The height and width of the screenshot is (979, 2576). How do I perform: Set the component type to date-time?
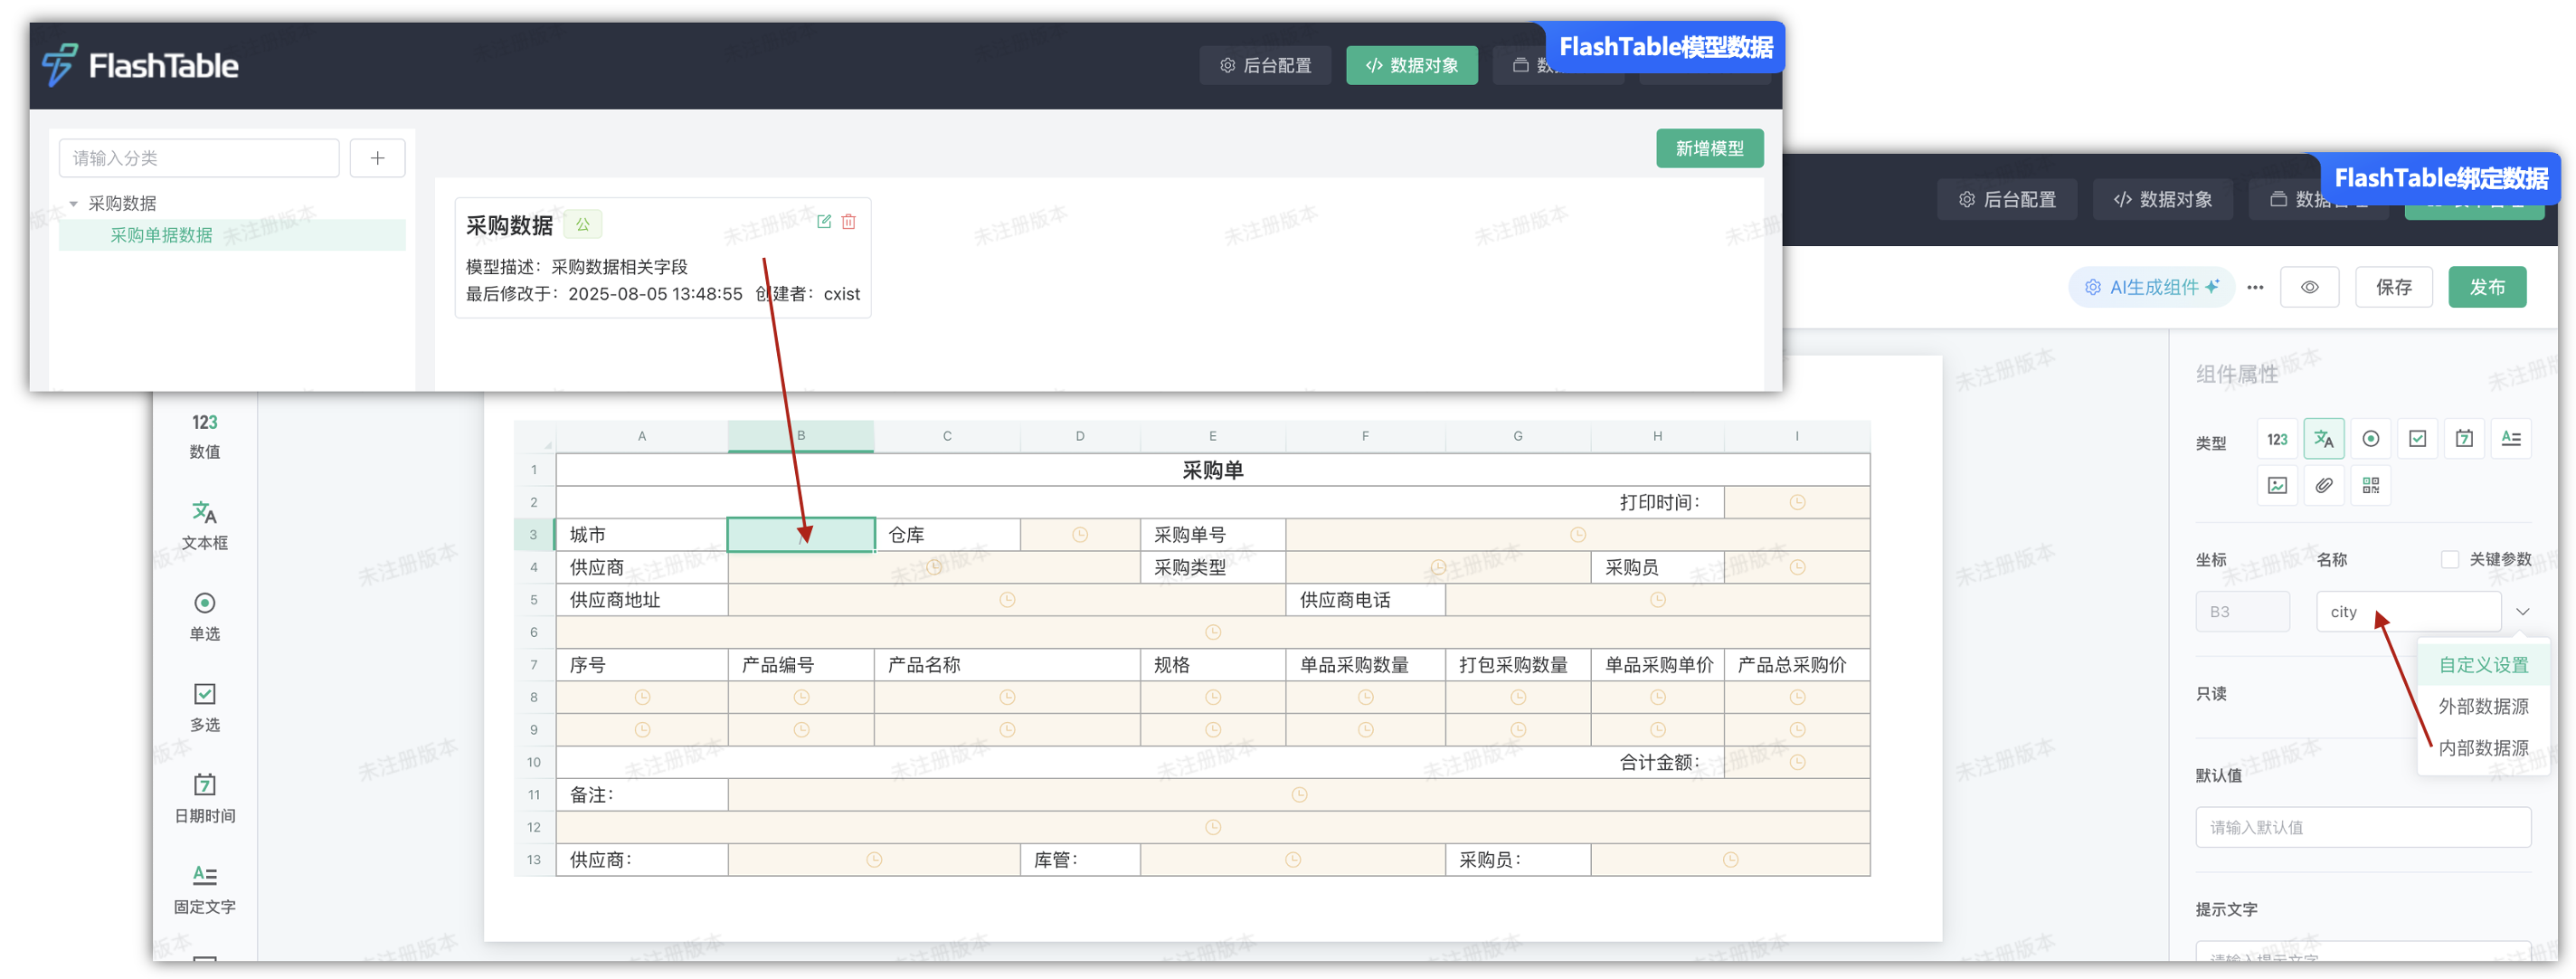(2465, 439)
